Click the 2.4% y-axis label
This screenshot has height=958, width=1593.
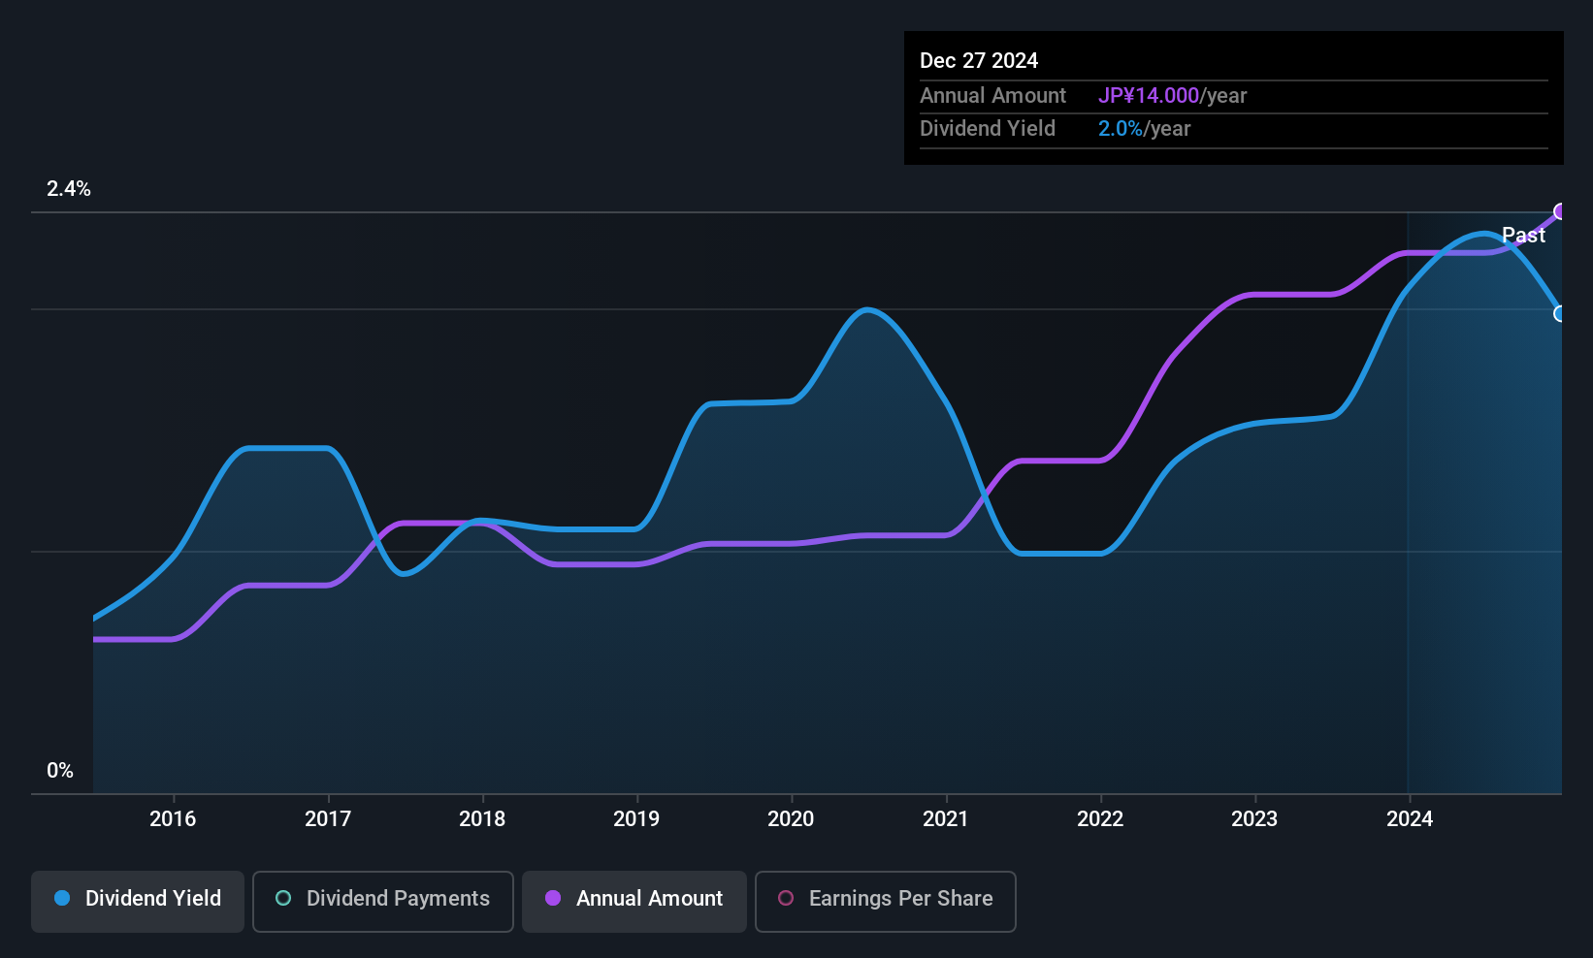click(69, 189)
